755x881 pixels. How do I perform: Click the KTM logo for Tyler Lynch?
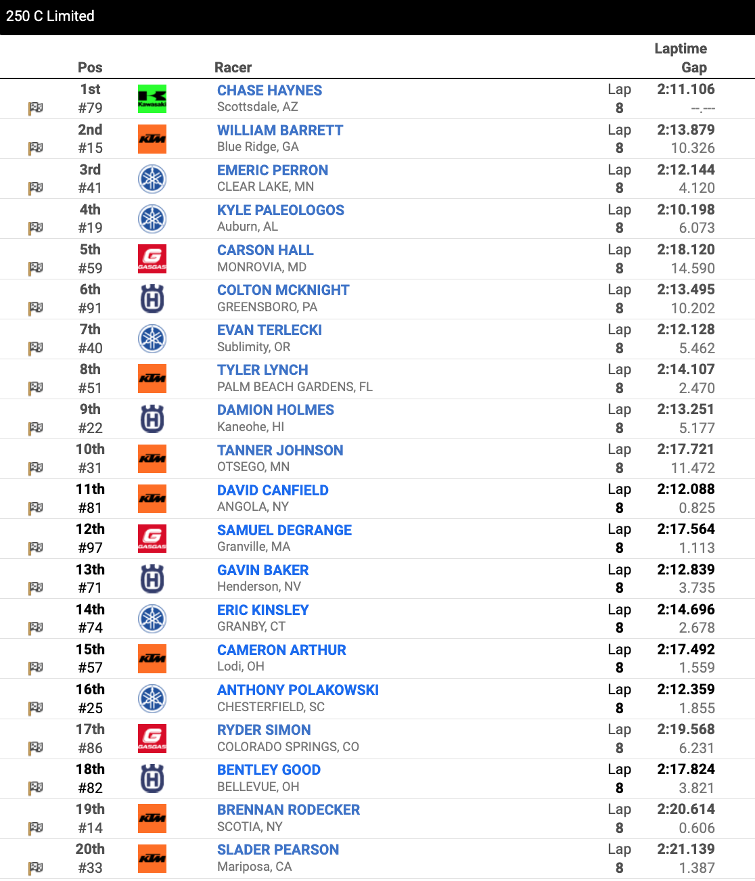[152, 378]
